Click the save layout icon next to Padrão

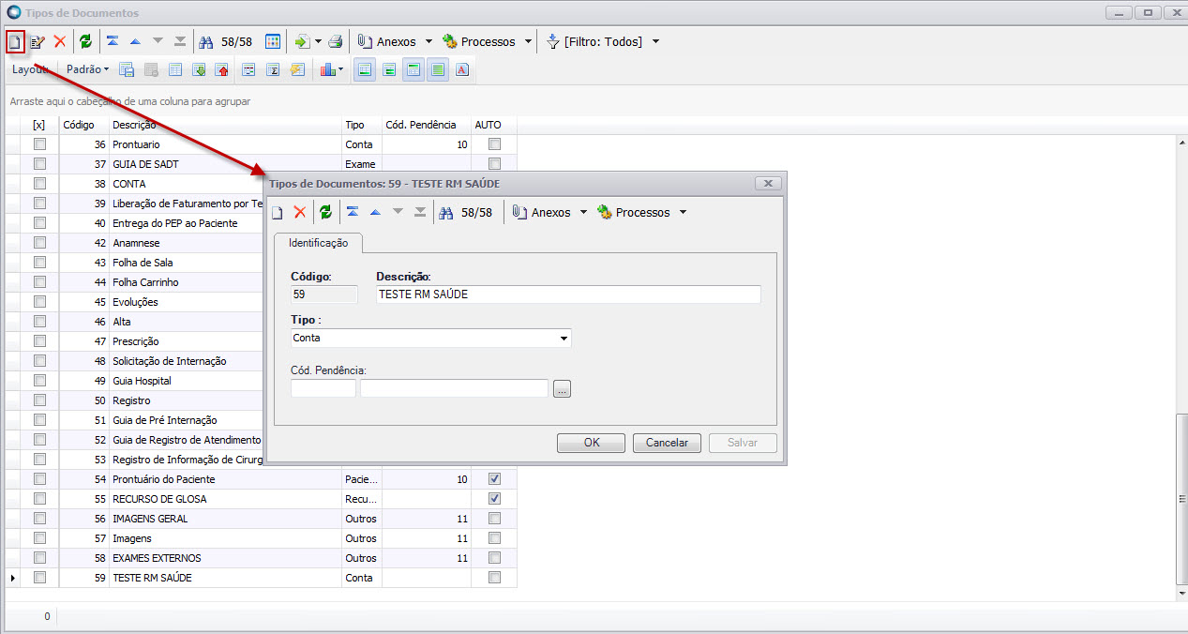point(127,69)
